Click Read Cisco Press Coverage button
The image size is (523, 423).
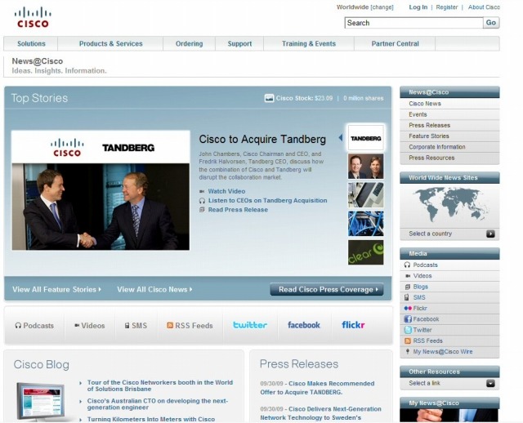(x=327, y=289)
